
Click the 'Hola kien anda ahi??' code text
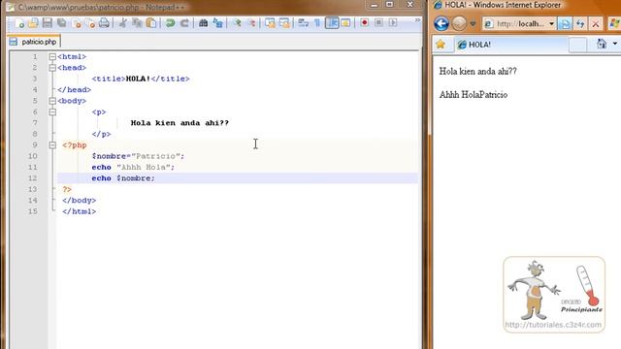click(180, 123)
